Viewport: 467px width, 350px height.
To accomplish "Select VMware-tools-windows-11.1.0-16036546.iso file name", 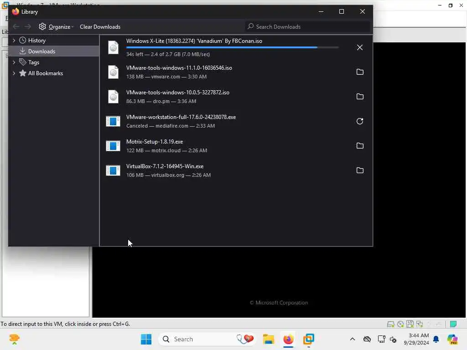I will click(179, 68).
